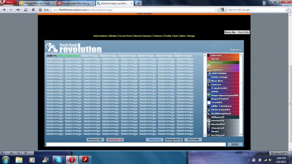292x164 pixels.
Task: Click the Menu Bar - Style Editor button
Action: click(237, 32)
